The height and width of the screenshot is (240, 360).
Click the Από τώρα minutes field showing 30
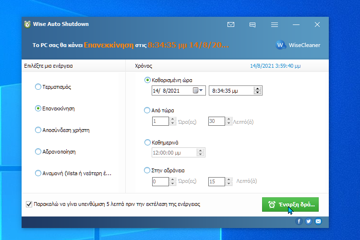(x=216, y=121)
